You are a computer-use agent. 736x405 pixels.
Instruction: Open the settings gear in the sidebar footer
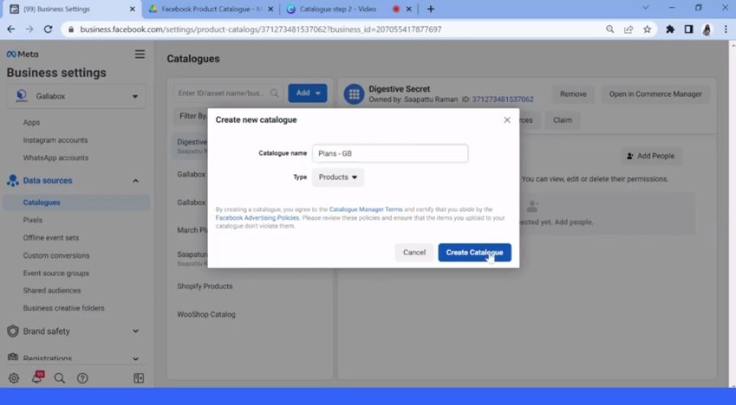14,378
